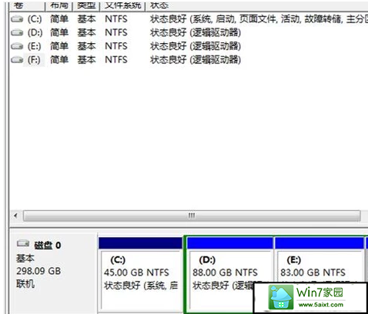The image size is (368, 314).
Task: Click the horizontal scrollbar left arrow
Action: tap(16, 215)
